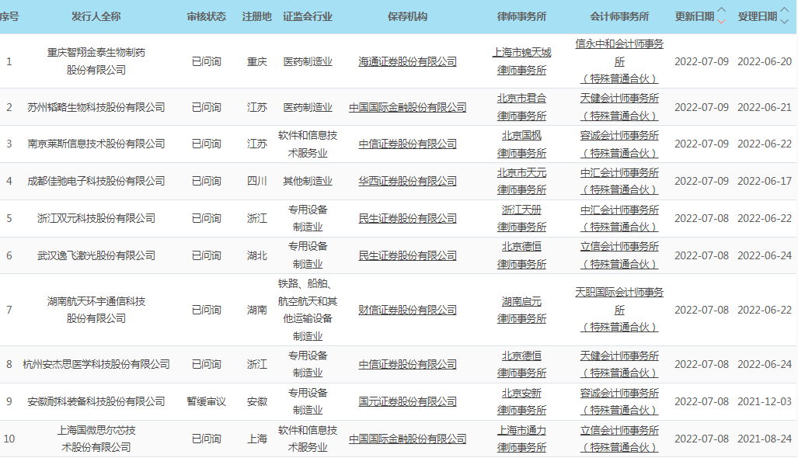This screenshot has width=798, height=458.
Task: Click the 上海市锦天城律师事务所 law firm link
Action: pyautogui.click(x=521, y=61)
